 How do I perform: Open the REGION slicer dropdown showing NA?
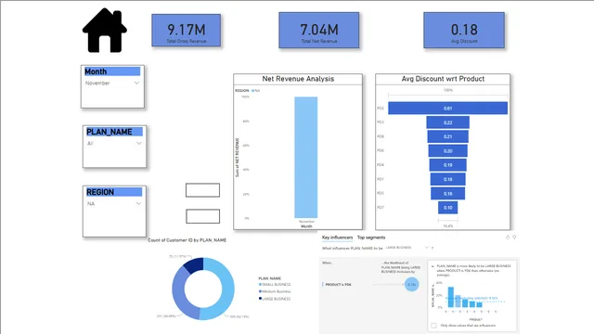pos(114,204)
